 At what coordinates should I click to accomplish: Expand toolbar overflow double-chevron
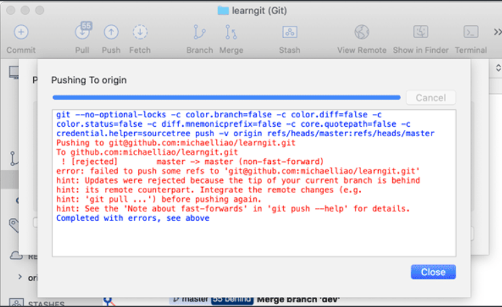coord(497,33)
